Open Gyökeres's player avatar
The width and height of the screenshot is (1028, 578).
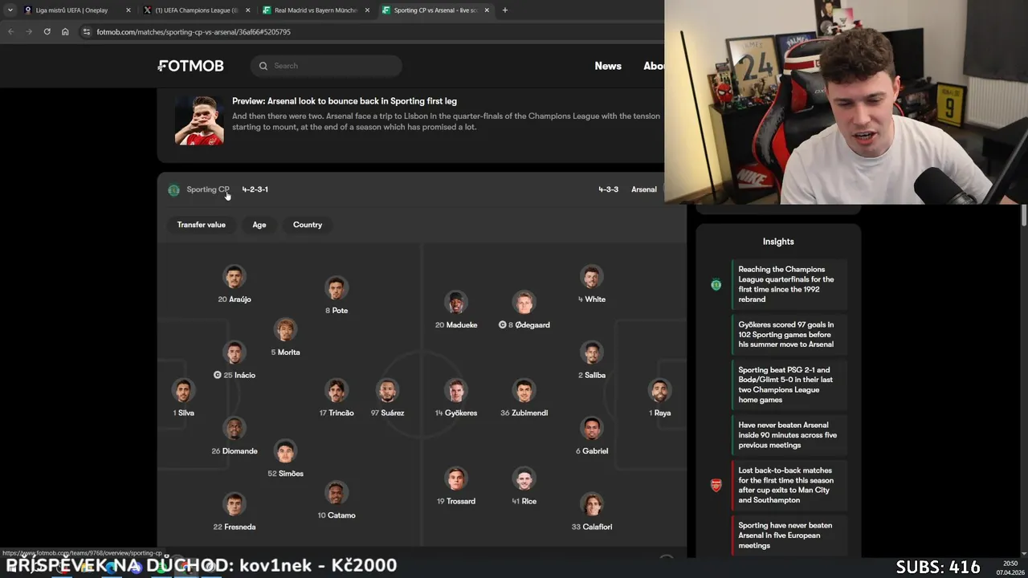coord(456,391)
